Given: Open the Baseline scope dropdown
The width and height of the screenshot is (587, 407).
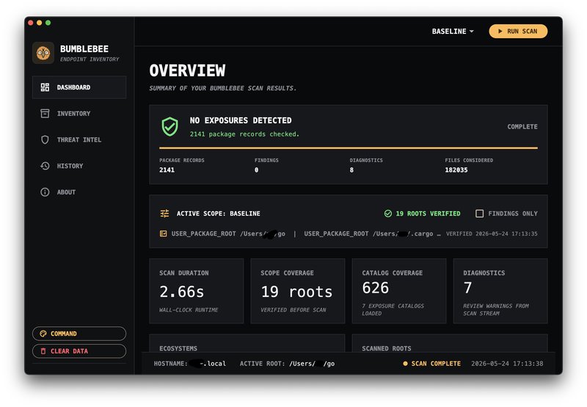Looking at the screenshot, I should (x=453, y=32).
